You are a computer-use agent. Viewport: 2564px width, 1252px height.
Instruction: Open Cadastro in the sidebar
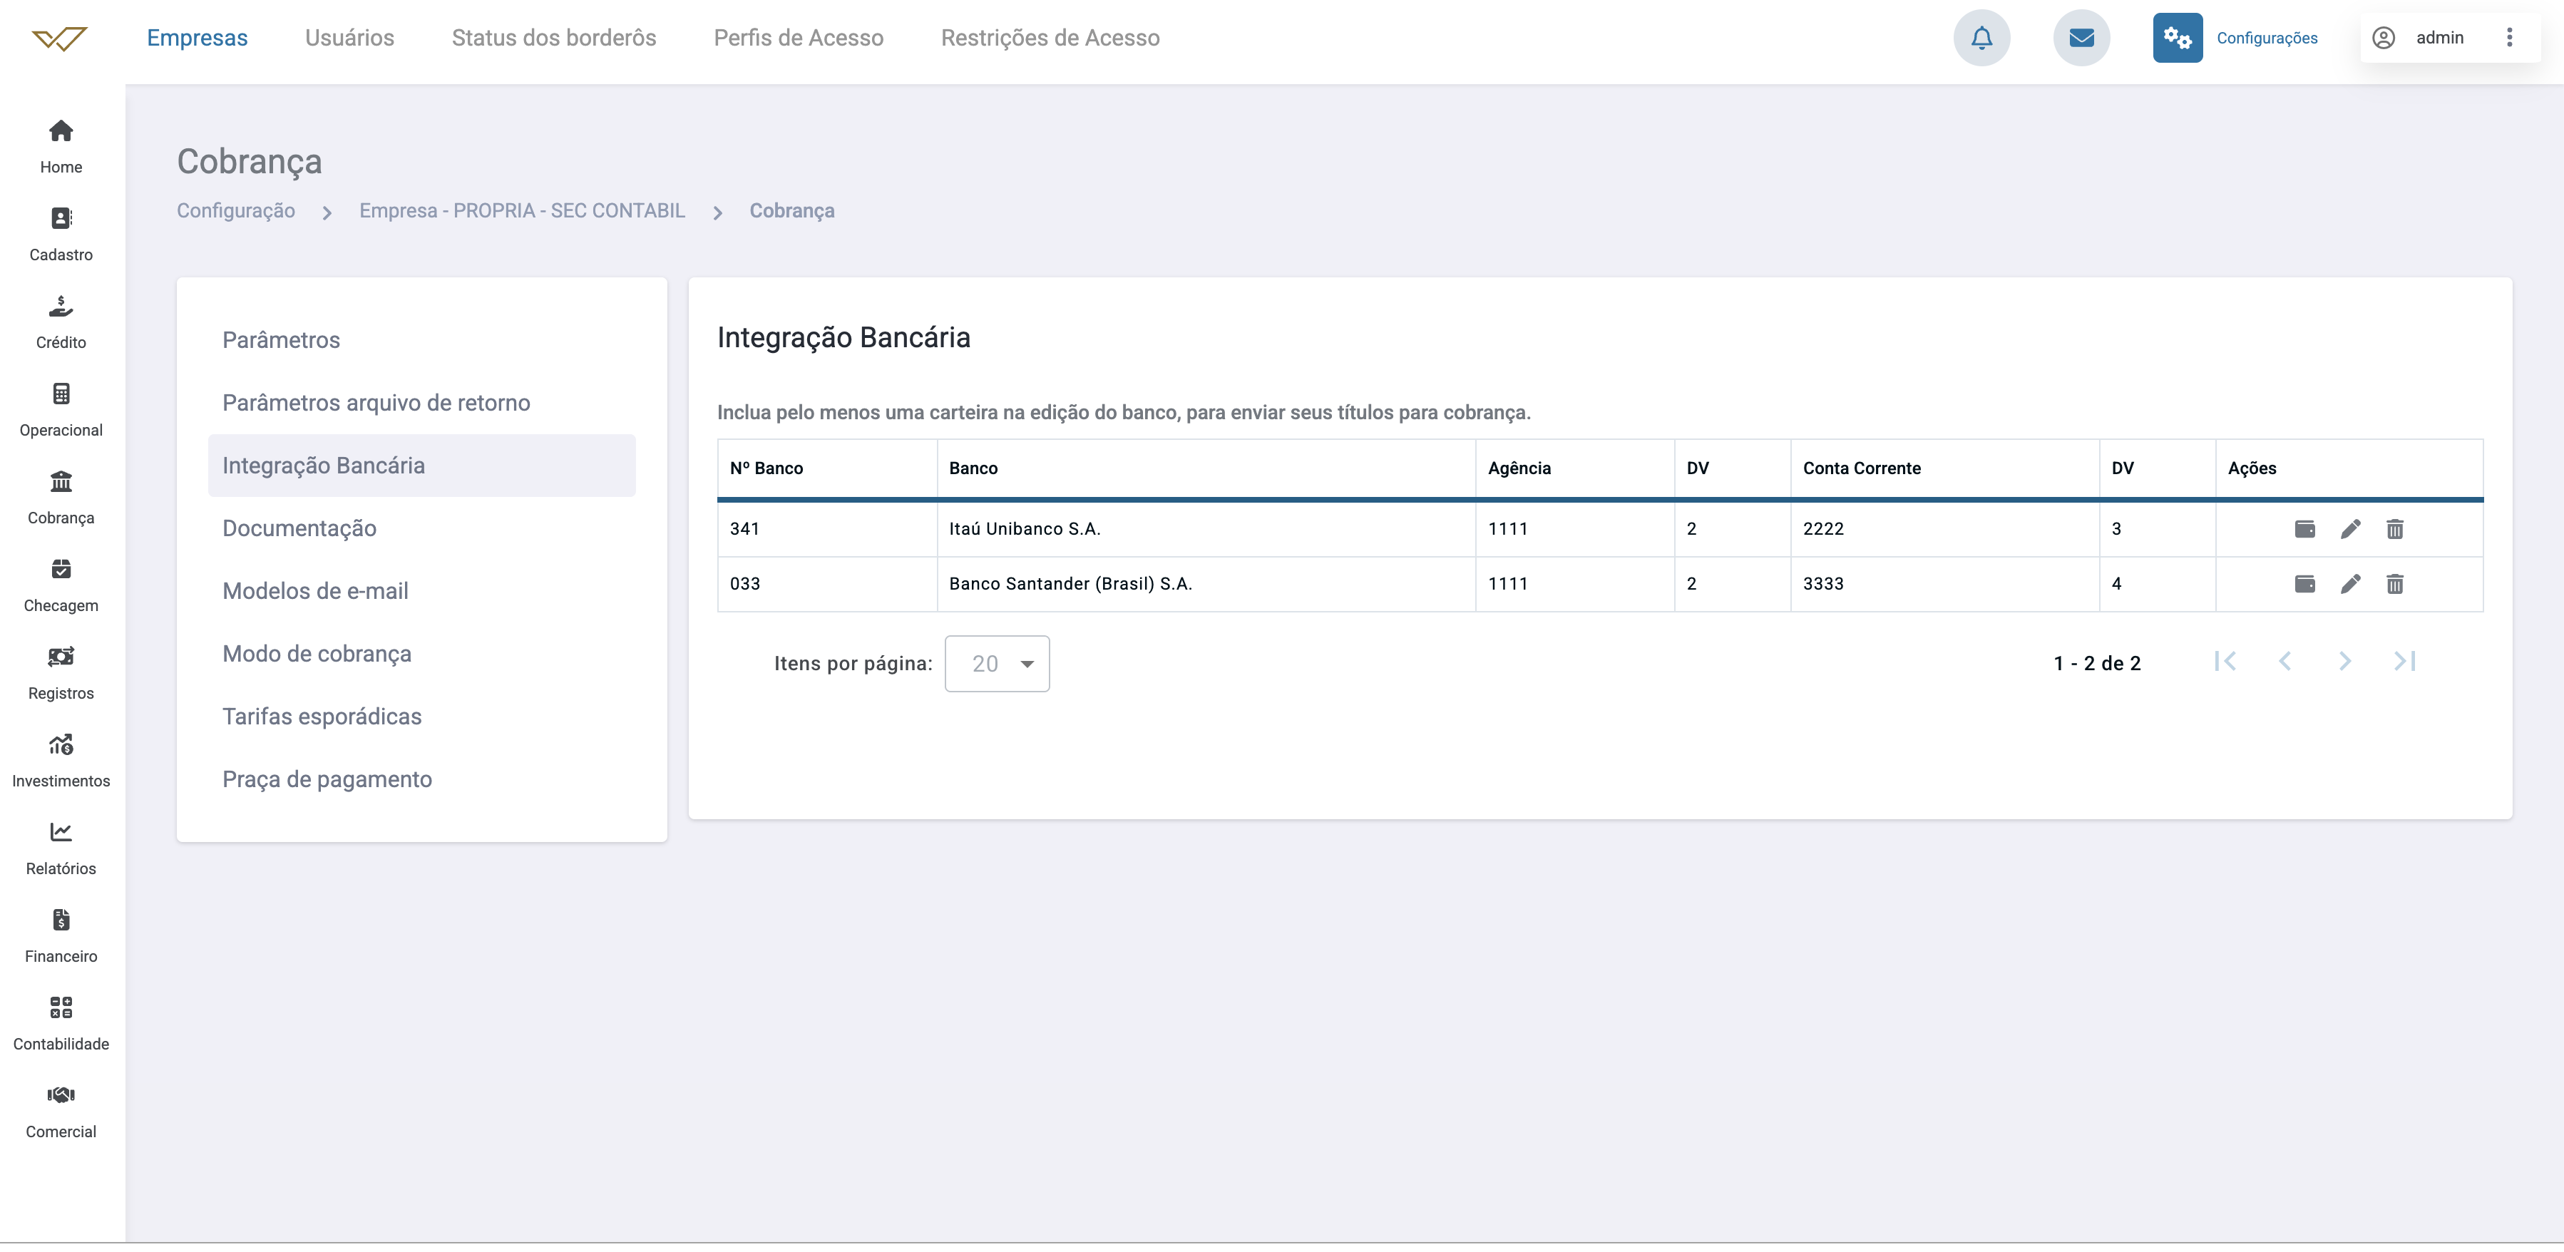tap(61, 234)
